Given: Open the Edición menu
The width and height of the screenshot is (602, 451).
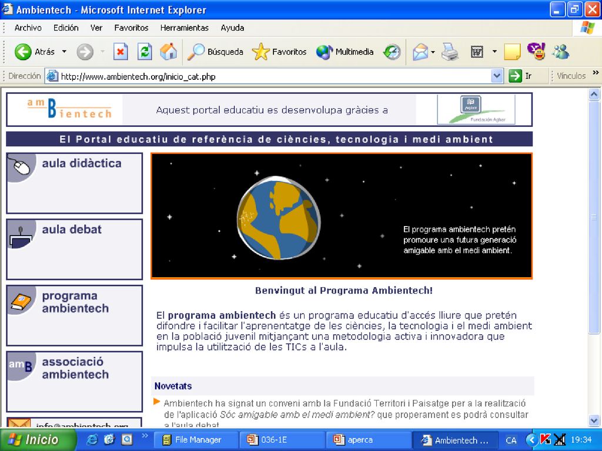Looking at the screenshot, I should (66, 28).
